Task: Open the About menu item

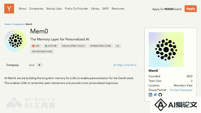Action: point(22,9)
